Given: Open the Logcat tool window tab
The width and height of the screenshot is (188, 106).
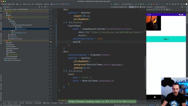Looking at the screenshot, I should 54,103.
